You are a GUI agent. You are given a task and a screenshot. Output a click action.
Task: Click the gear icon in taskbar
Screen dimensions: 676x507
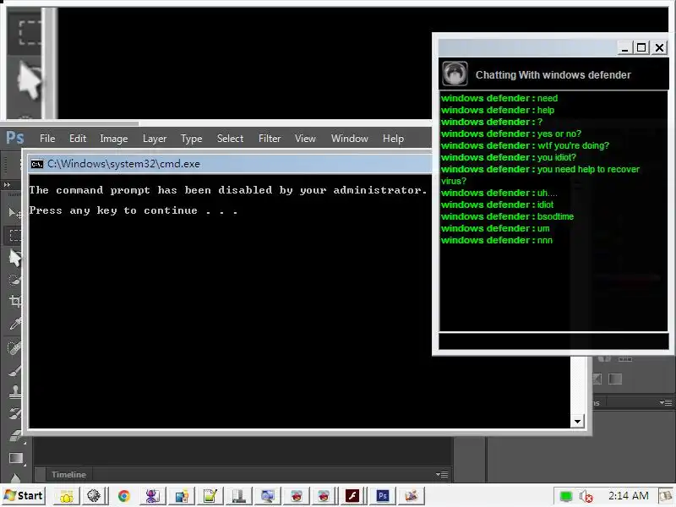tap(94, 496)
